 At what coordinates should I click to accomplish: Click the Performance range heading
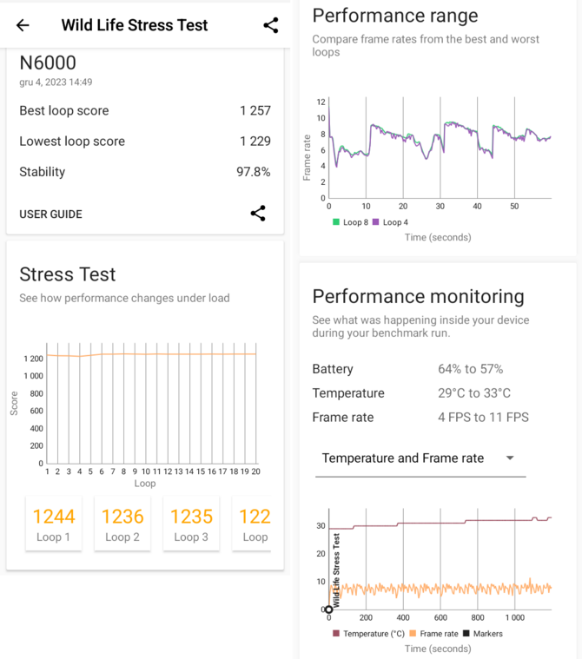395,16
